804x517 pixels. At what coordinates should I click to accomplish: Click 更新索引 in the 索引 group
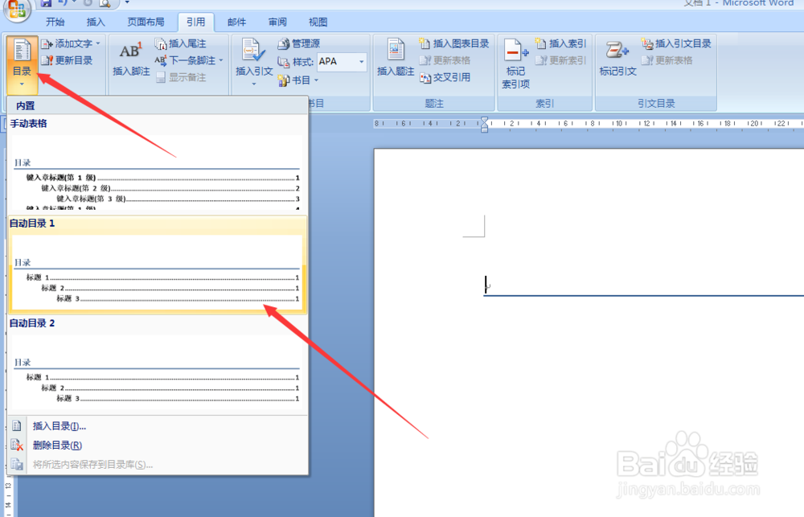click(x=560, y=60)
